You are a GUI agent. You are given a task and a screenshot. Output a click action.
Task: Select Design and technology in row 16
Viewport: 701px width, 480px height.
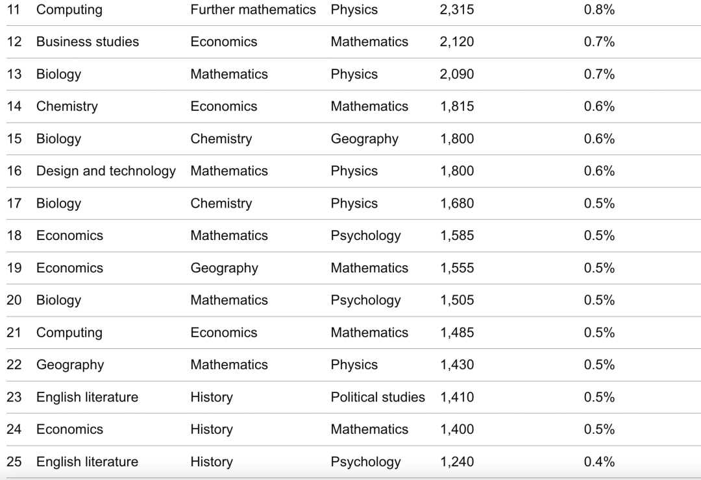[106, 171]
